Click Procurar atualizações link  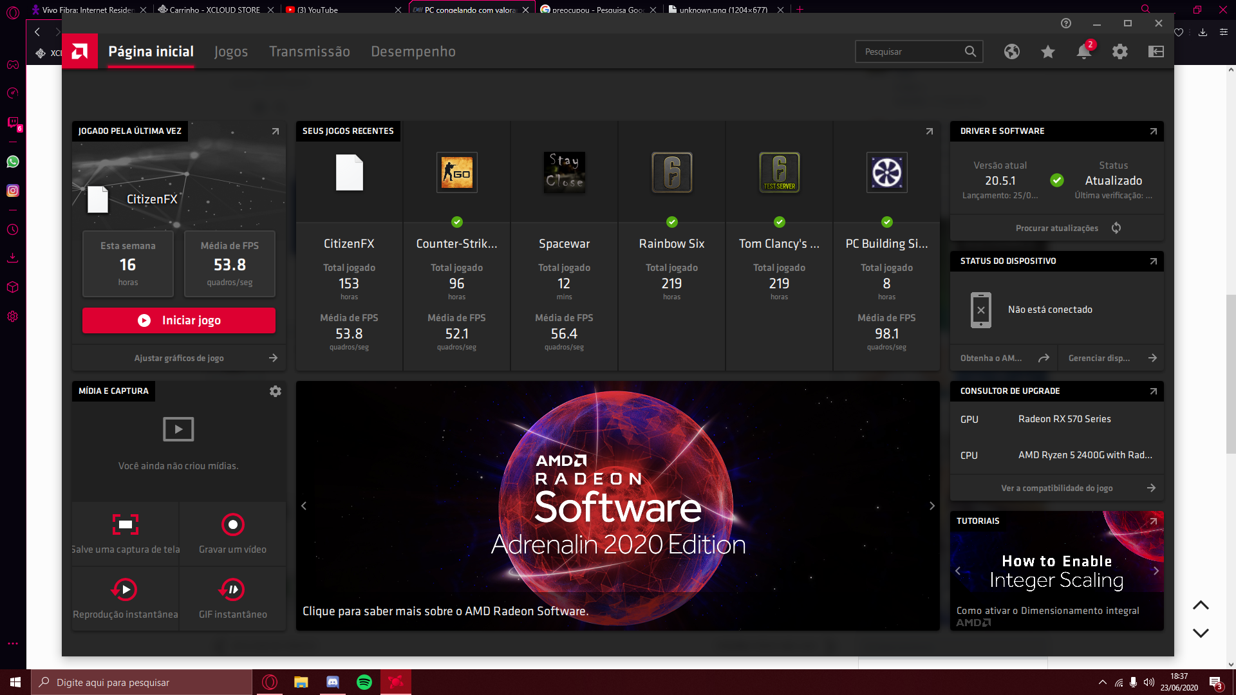(1057, 228)
